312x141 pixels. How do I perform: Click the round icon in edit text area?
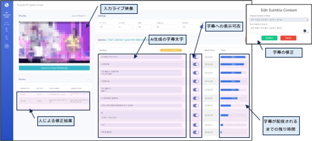(x=305, y=31)
